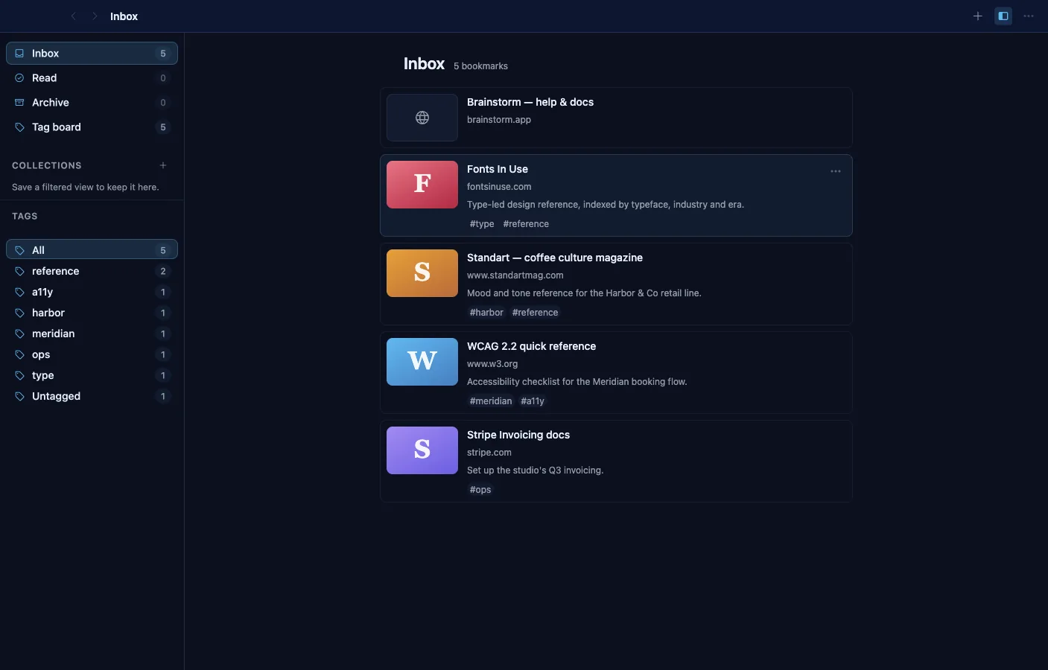Filter by the type tag
The height and width of the screenshot is (670, 1048).
[x=92, y=375]
